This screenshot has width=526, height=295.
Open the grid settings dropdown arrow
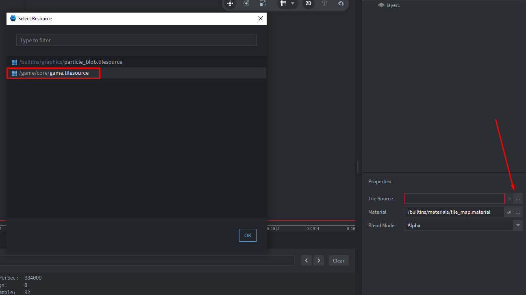[x=293, y=4]
